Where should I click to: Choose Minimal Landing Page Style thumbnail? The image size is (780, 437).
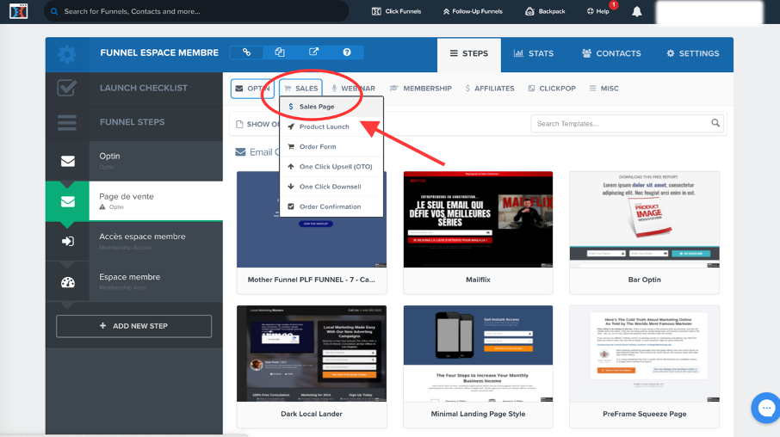pyautogui.click(x=478, y=354)
